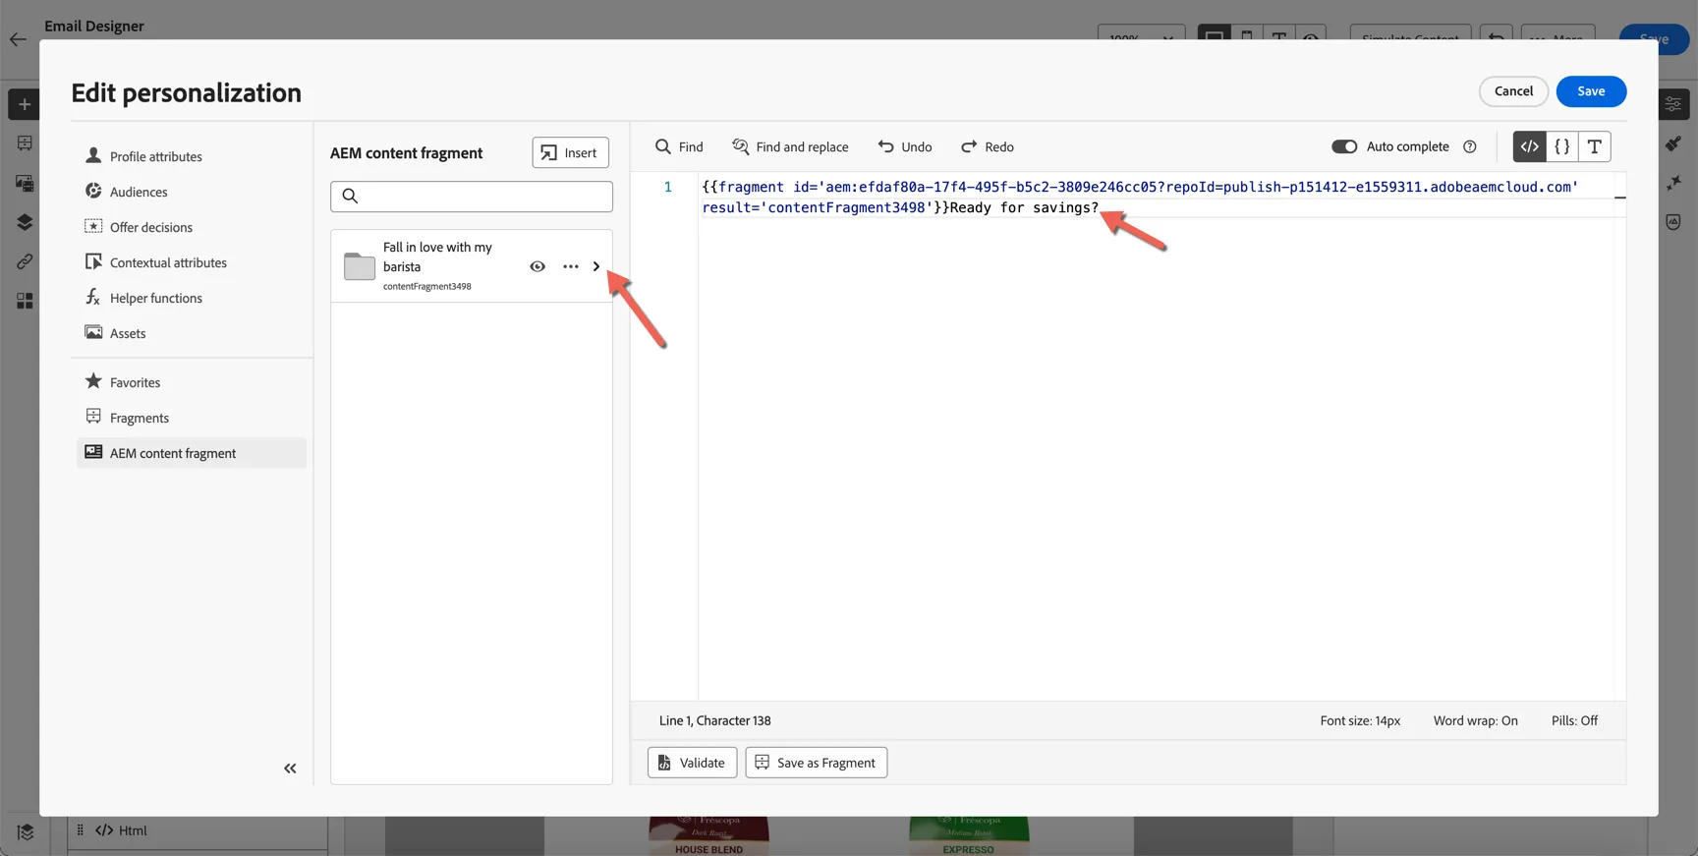Toggle Auto complete switch

[1344, 146]
